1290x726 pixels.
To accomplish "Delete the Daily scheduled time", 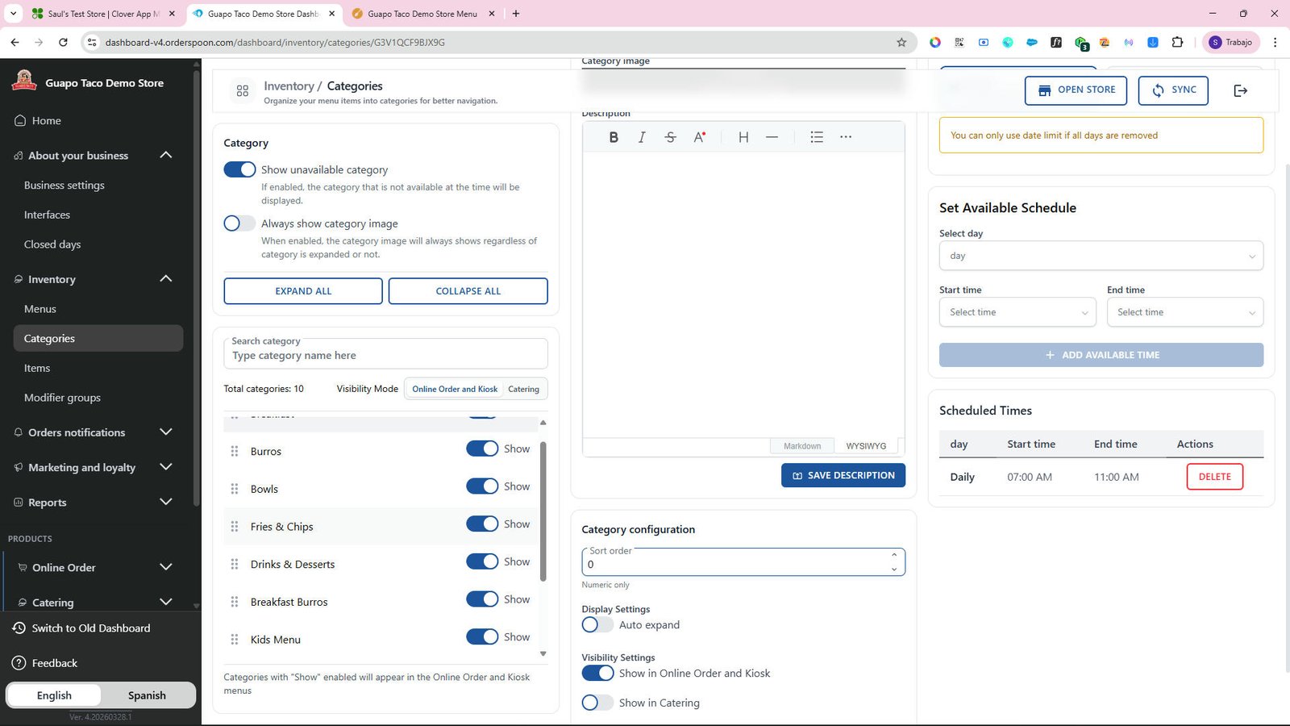I will tap(1215, 477).
